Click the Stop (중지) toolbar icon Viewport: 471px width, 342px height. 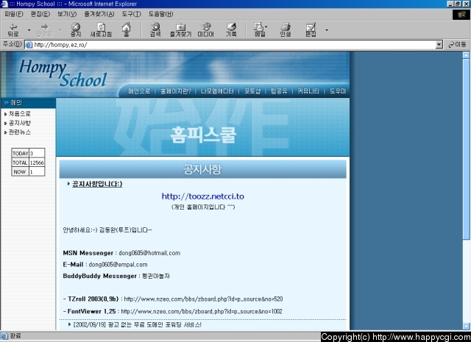coord(76,29)
